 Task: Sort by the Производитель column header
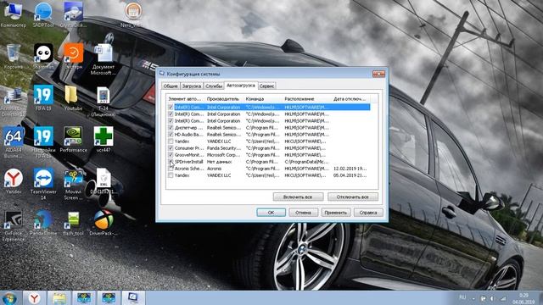[x=224, y=99]
